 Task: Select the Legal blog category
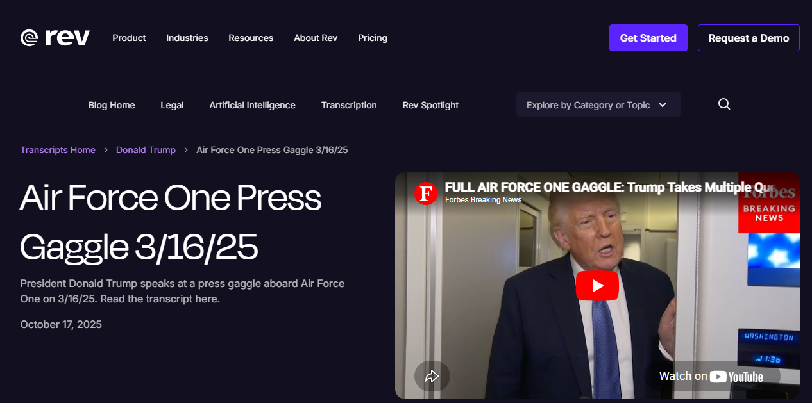(172, 105)
